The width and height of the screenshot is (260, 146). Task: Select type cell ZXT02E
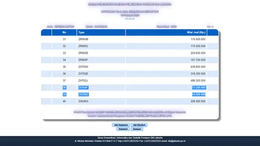[83, 74]
